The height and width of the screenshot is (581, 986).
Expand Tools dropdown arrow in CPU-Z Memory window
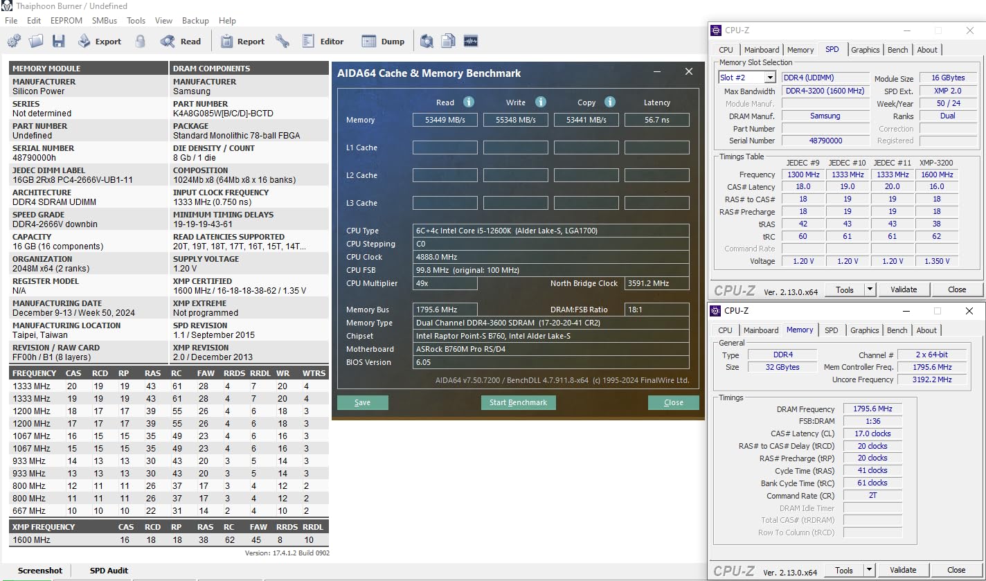click(870, 570)
